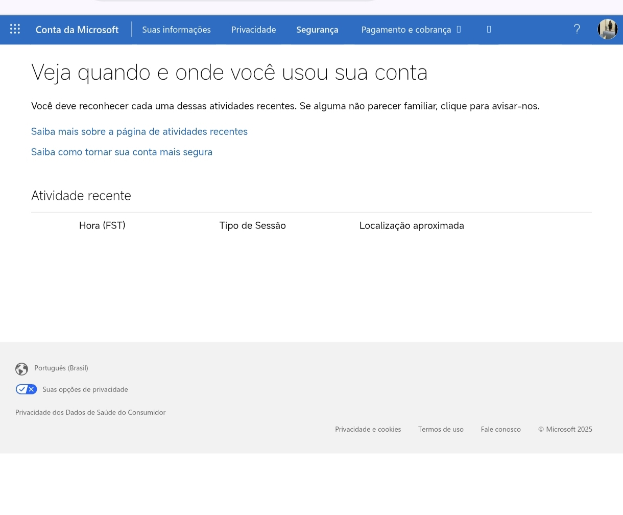623x515 pixels.
Task: Open Privacidade dos Dados de Saúde link
Action: click(90, 412)
